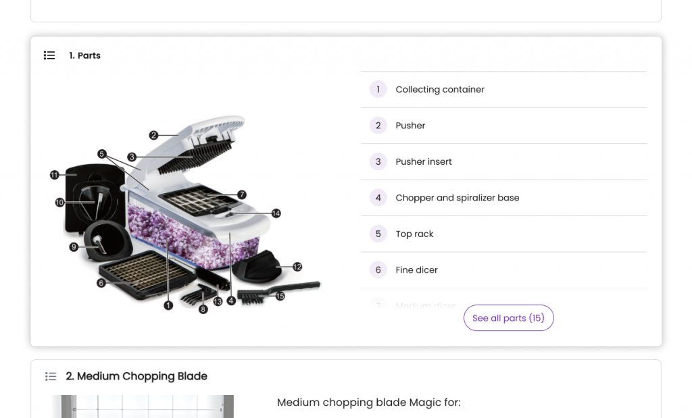Choose the Pusher insert list item
The height and width of the screenshot is (418, 692).
[x=503, y=162]
